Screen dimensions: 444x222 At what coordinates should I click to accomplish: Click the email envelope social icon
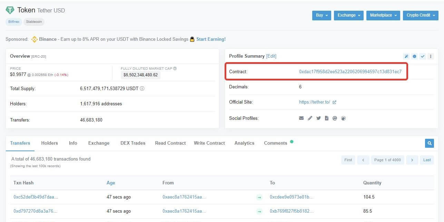302,118
